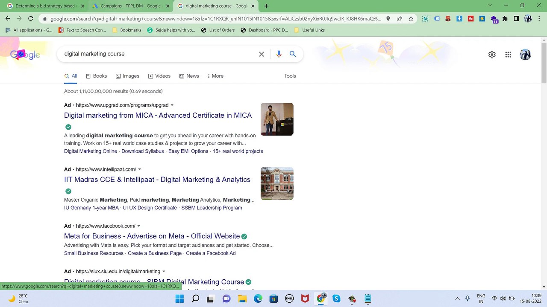This screenshot has height=307, width=547.
Task: Click the Google doodle logo
Action: 25,55
